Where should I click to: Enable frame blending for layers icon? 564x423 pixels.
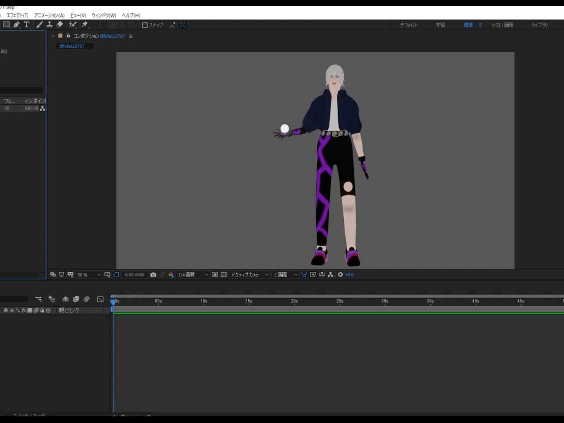pyautogui.click(x=76, y=299)
